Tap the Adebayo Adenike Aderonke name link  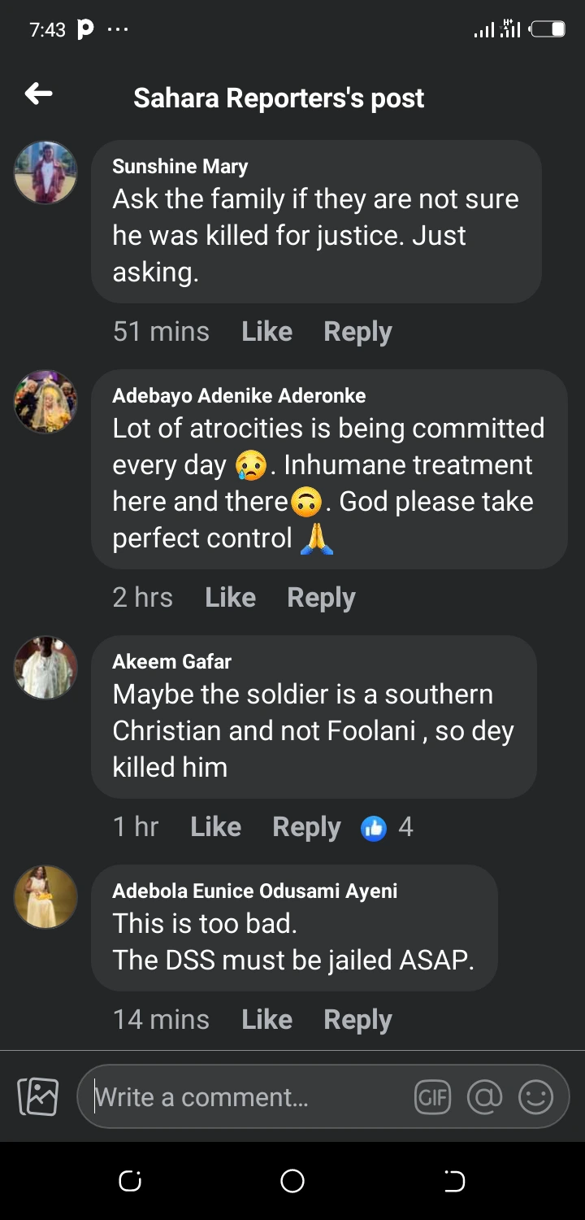(239, 396)
